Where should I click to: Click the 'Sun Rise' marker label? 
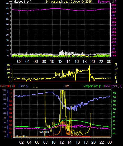pos(44,132)
